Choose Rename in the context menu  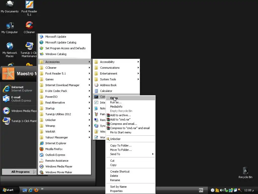click(x=130, y=180)
